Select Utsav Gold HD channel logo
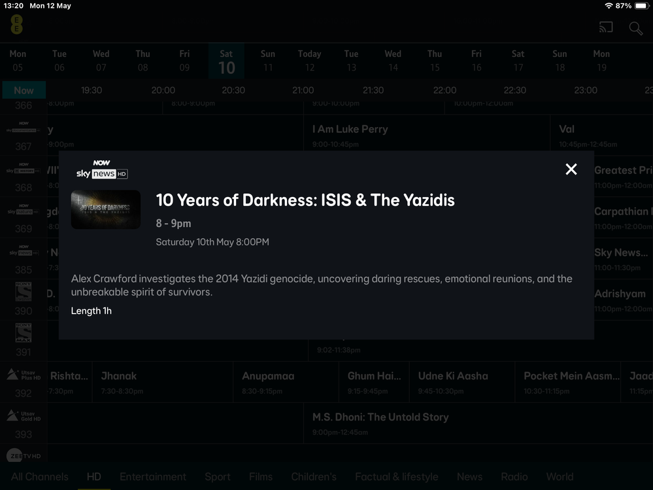The image size is (653, 490). [x=24, y=416]
